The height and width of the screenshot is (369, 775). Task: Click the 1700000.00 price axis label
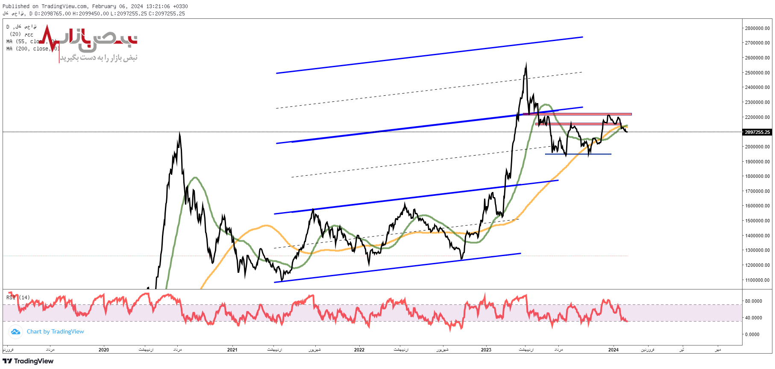(757, 191)
